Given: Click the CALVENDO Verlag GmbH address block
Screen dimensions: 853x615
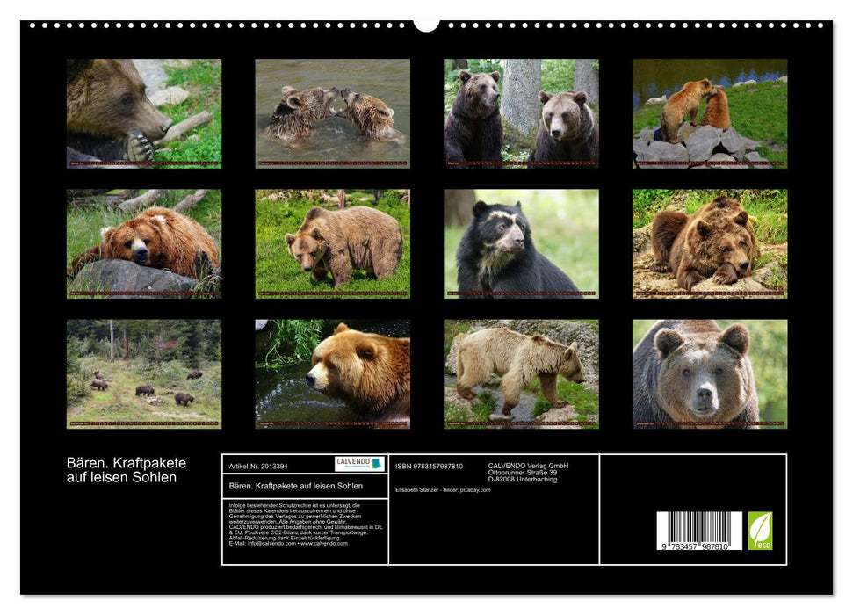Looking at the screenshot, I should pyautogui.click(x=527, y=471).
